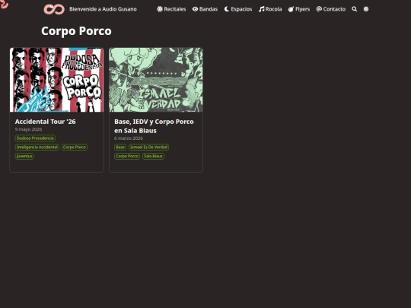Screen dimensions: 411x308
Task: Go to the Bandas section
Action: pyautogui.click(x=205, y=9)
